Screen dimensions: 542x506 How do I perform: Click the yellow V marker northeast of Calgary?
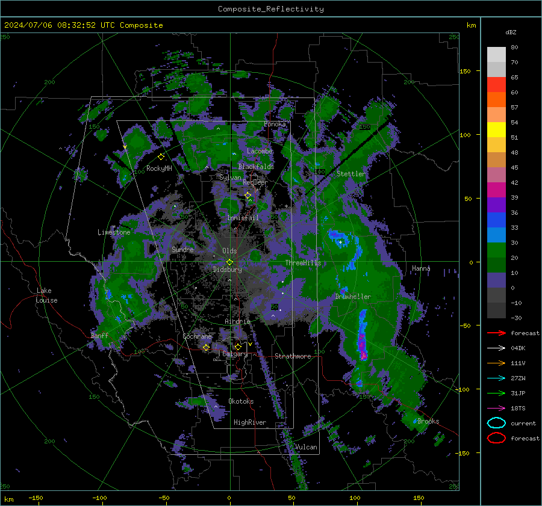(x=250, y=344)
